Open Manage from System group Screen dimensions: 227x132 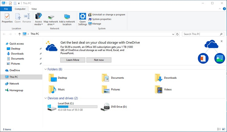point(95,24)
